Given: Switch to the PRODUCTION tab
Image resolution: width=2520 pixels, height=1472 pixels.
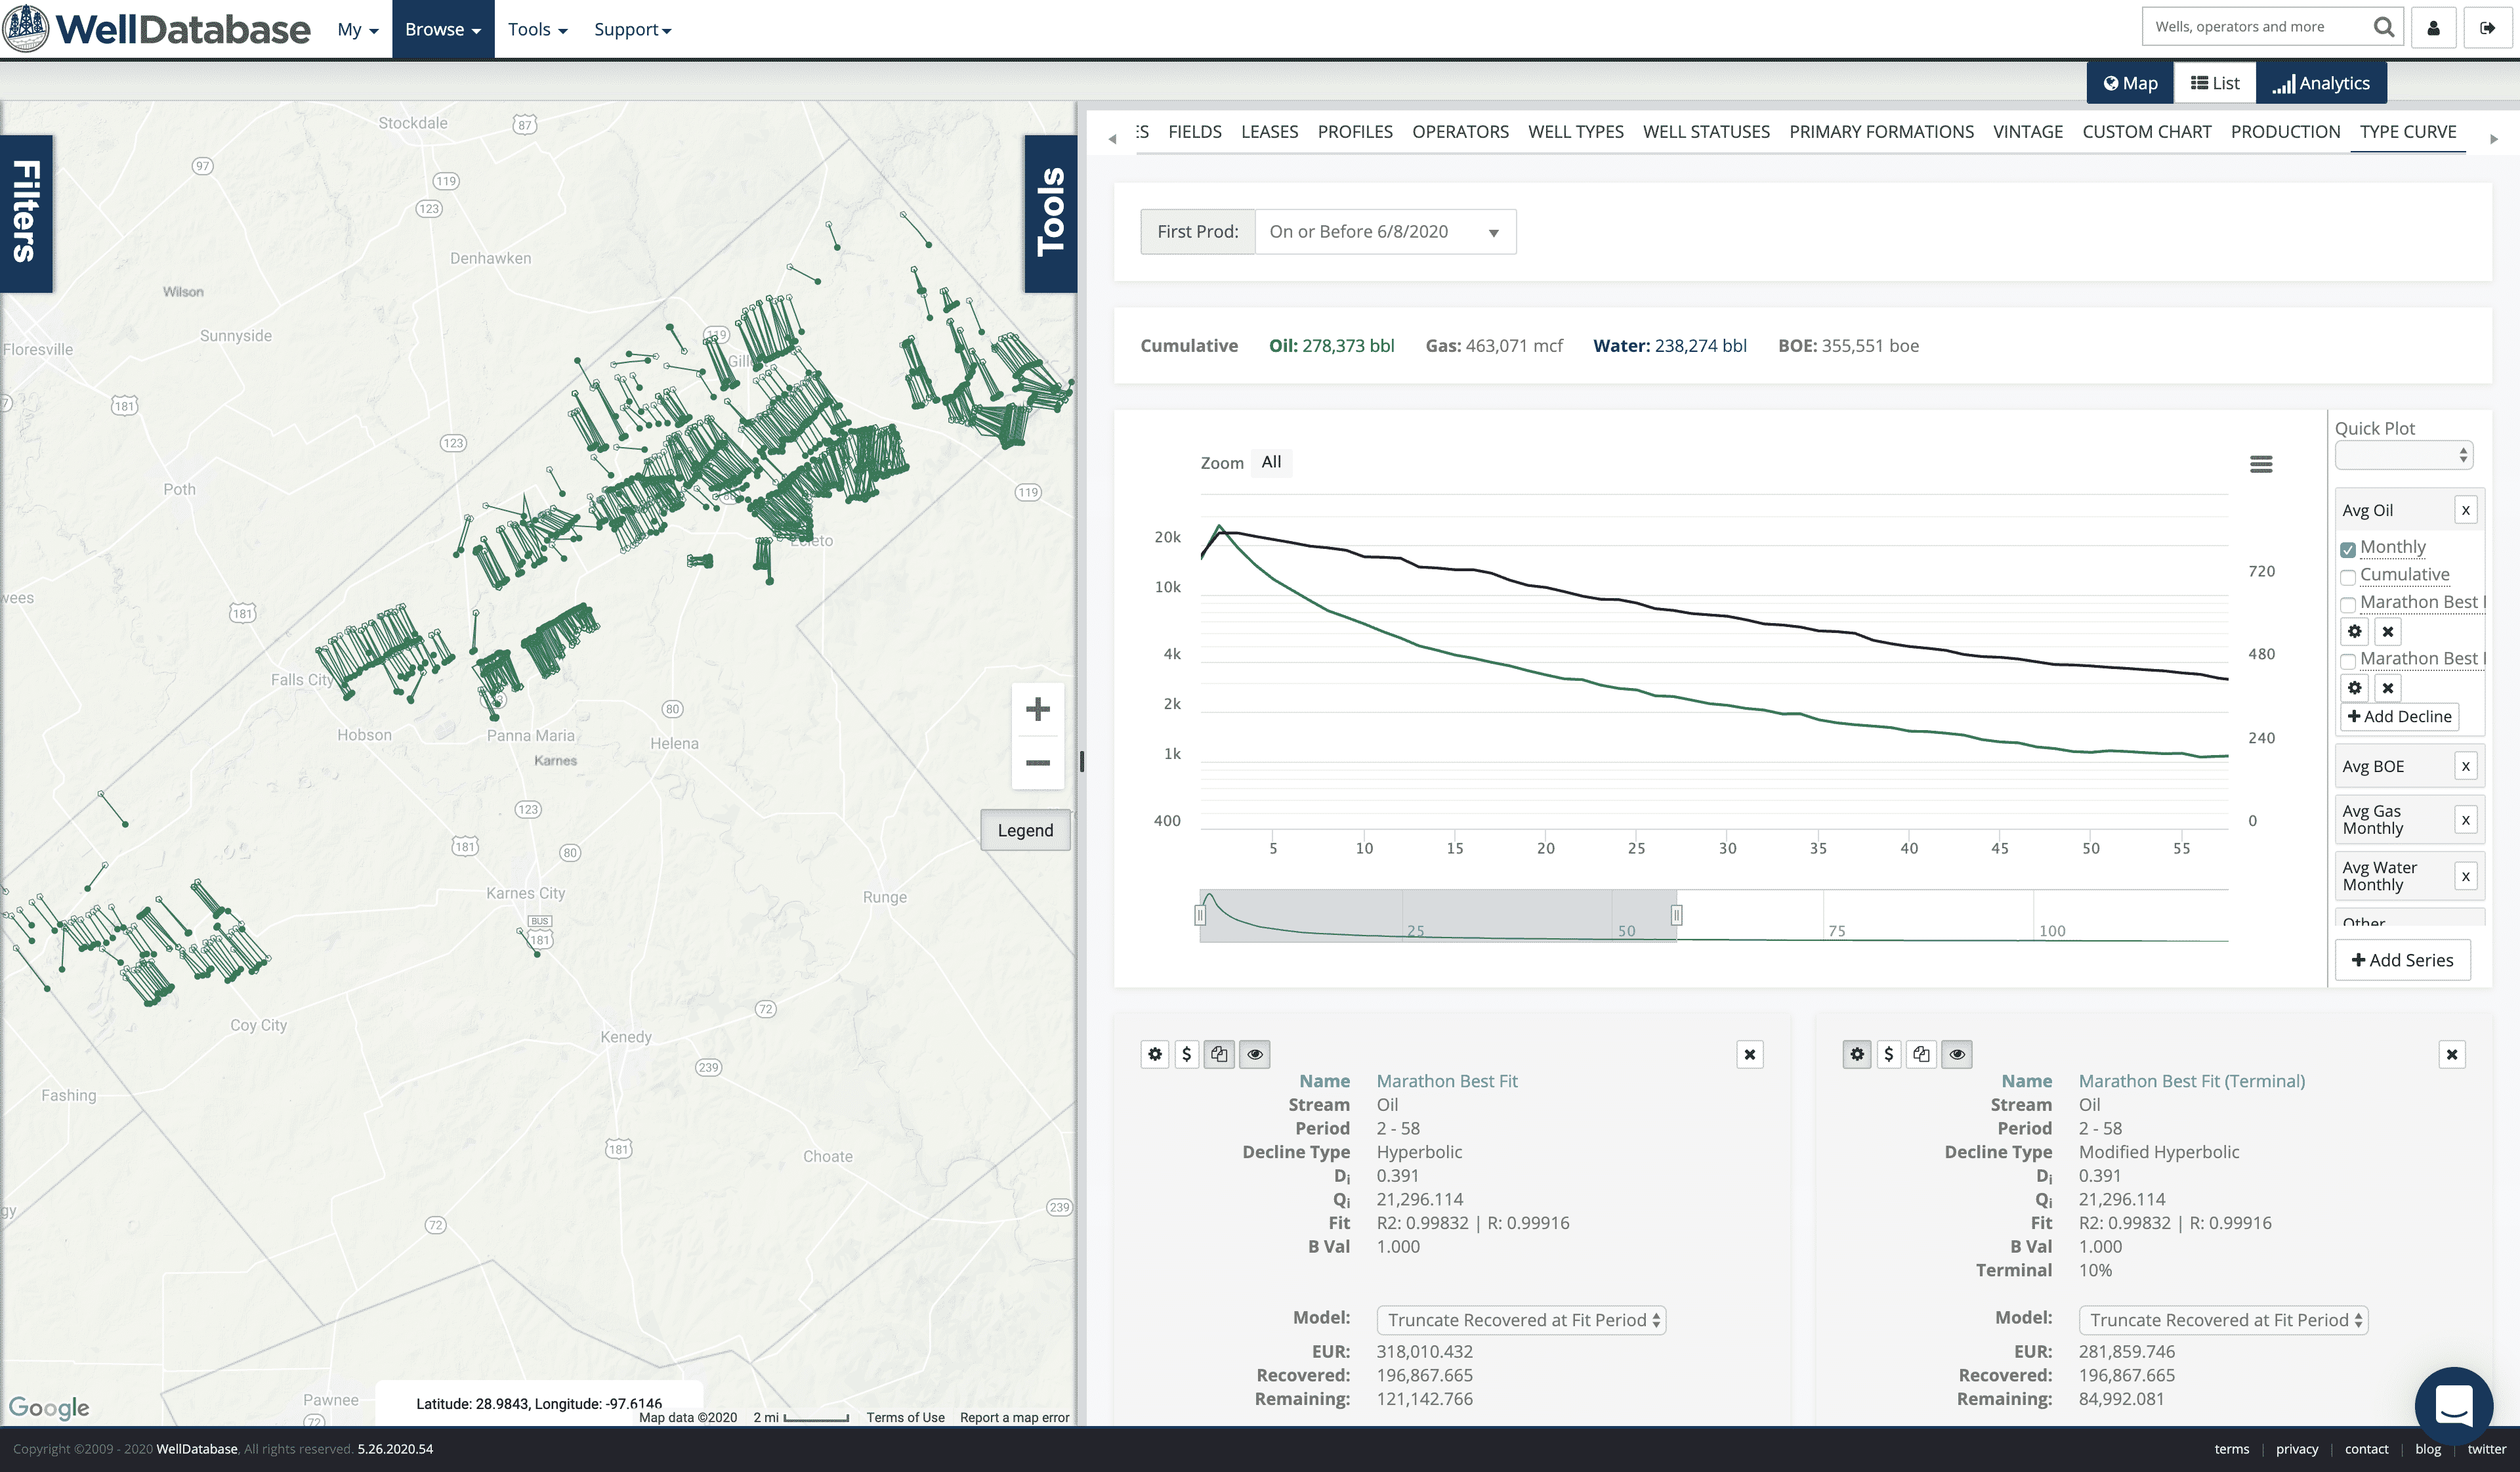Looking at the screenshot, I should tap(2285, 131).
